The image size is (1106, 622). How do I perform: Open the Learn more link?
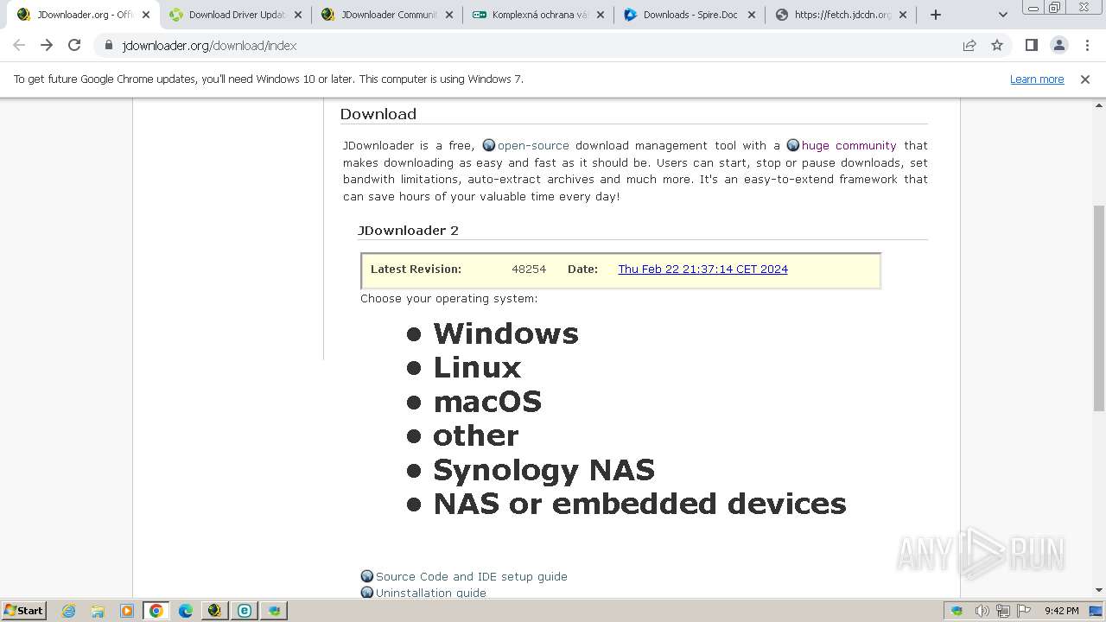tap(1037, 79)
